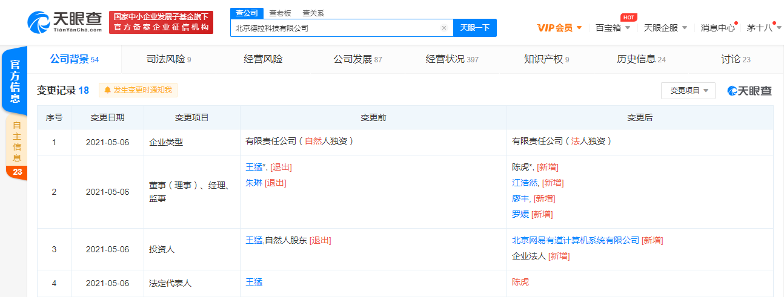Image resolution: width=784 pixels, height=297 pixels.
Task: Open the 变更项目 filter dropdown
Action: click(x=688, y=91)
